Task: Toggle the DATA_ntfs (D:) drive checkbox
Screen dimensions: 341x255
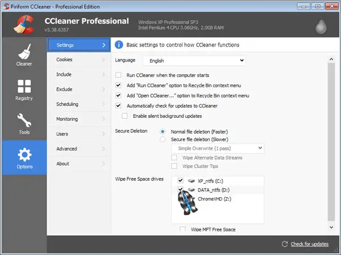Action: [x=181, y=189]
